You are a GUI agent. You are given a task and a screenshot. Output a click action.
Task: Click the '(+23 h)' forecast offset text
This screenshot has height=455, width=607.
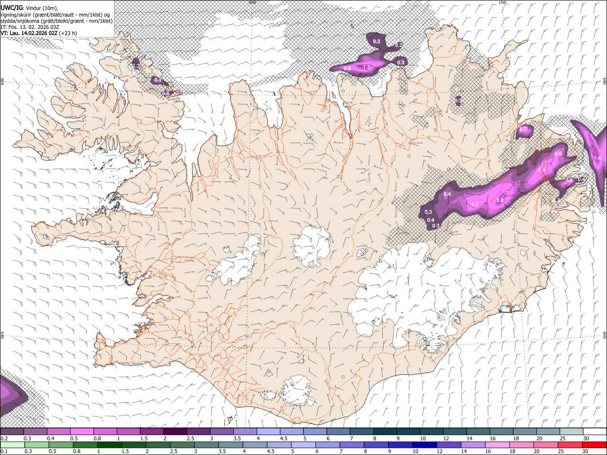[x=68, y=34]
